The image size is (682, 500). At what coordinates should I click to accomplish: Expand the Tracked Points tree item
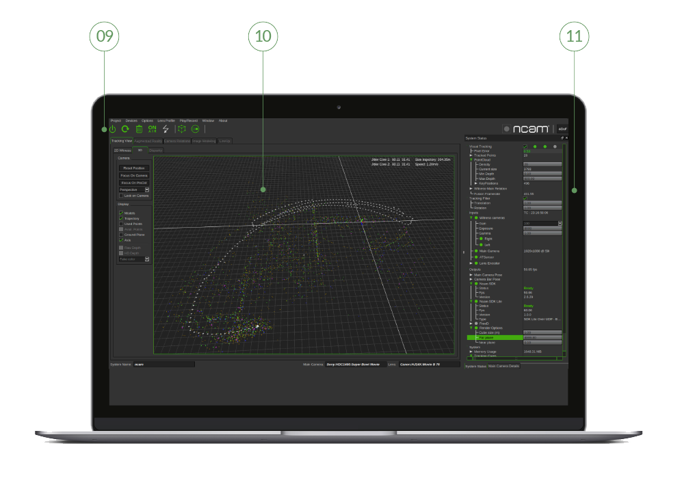tap(471, 155)
